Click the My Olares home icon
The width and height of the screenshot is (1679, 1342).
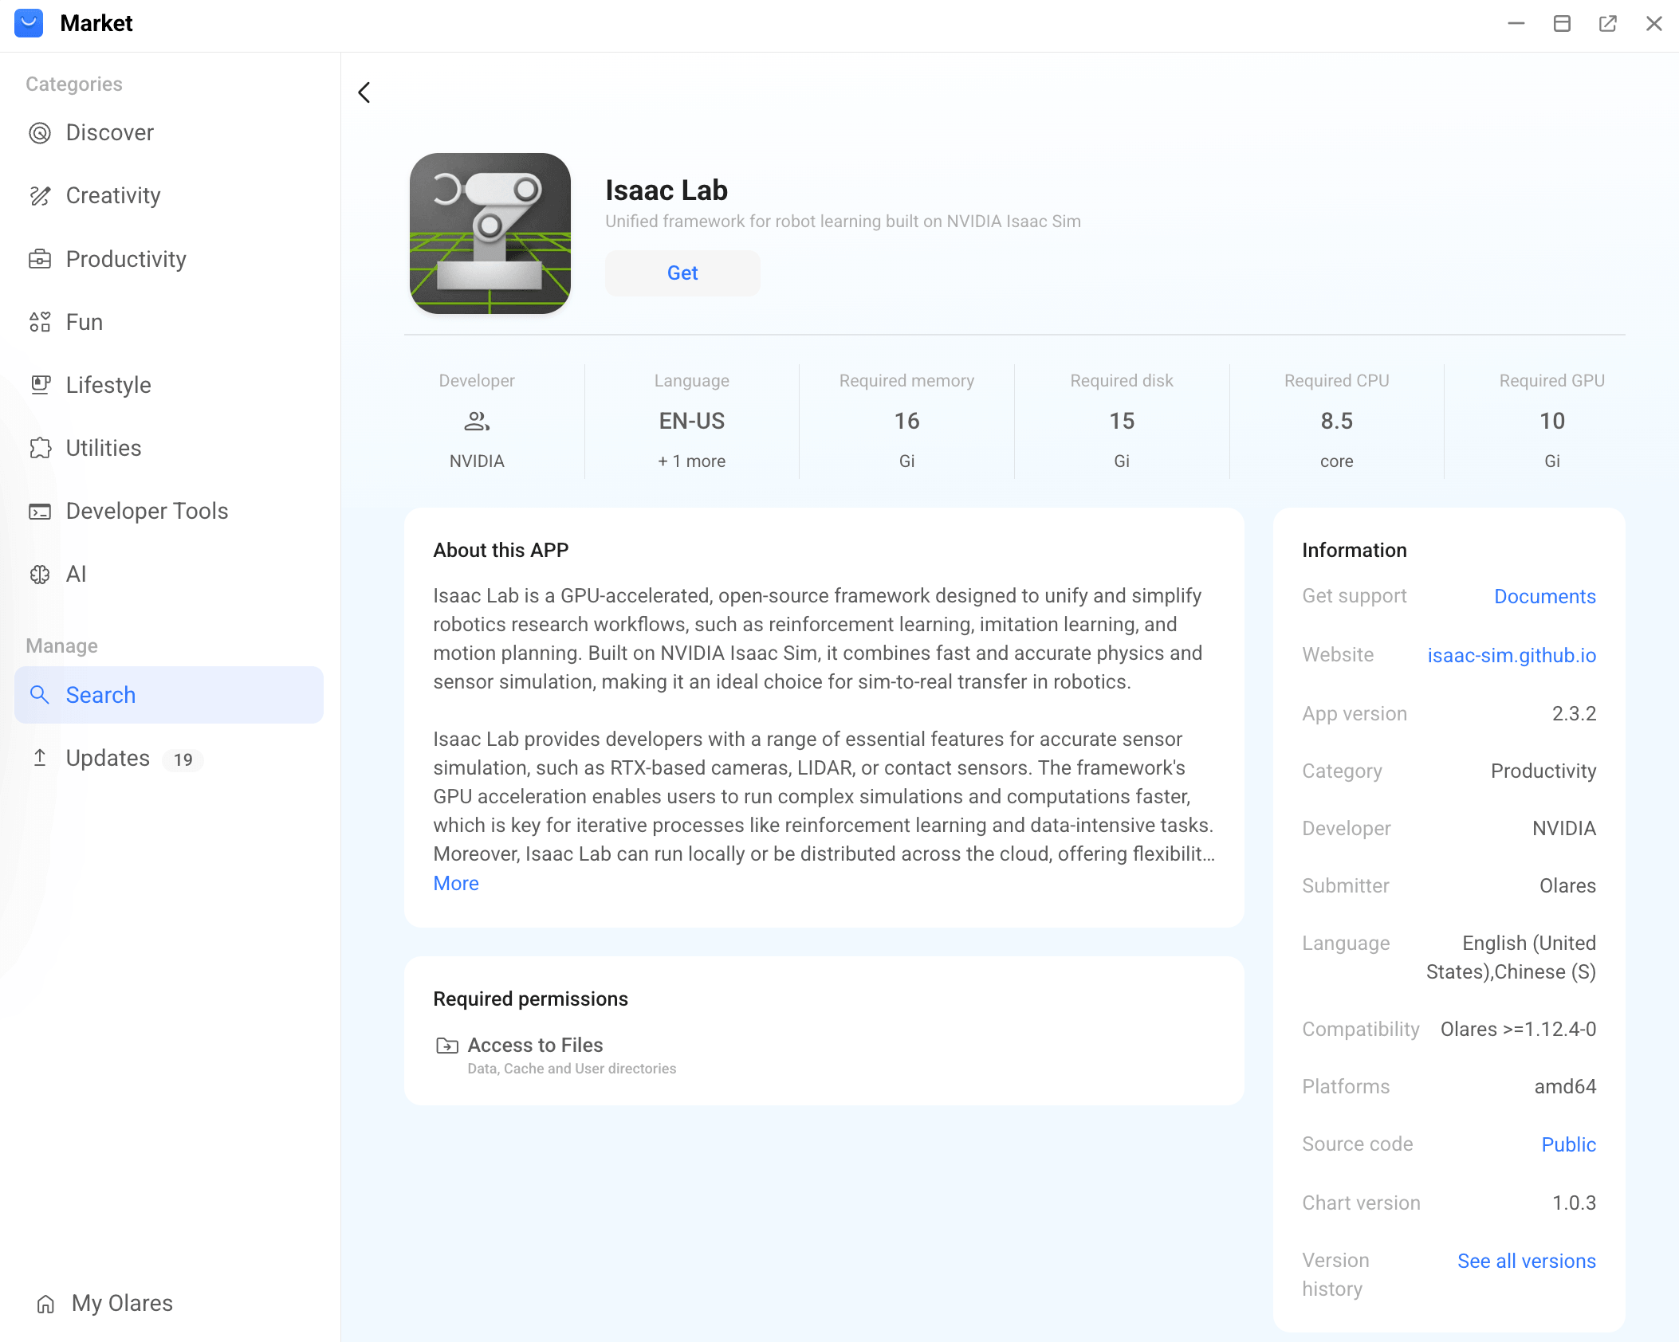(46, 1304)
